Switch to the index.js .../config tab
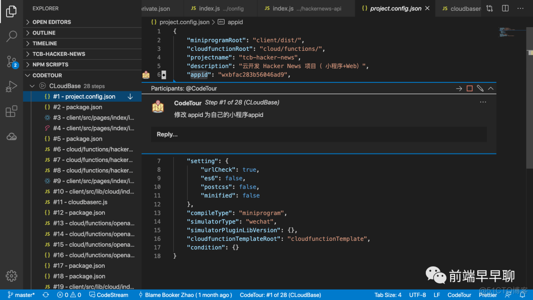 point(220,8)
